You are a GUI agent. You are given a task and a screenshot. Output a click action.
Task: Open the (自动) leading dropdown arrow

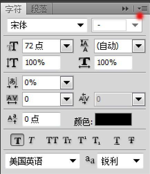139,46
